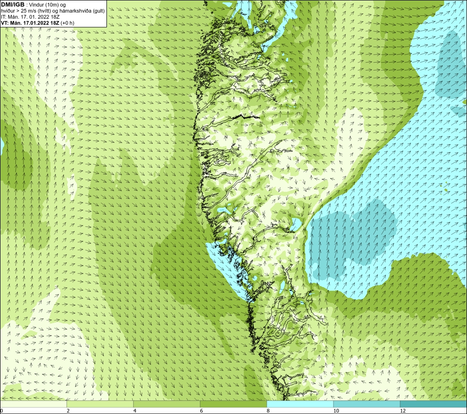Click the 0–2 m/s color scale segment
The width and height of the screenshot is (467, 414).
pyautogui.click(x=33, y=404)
